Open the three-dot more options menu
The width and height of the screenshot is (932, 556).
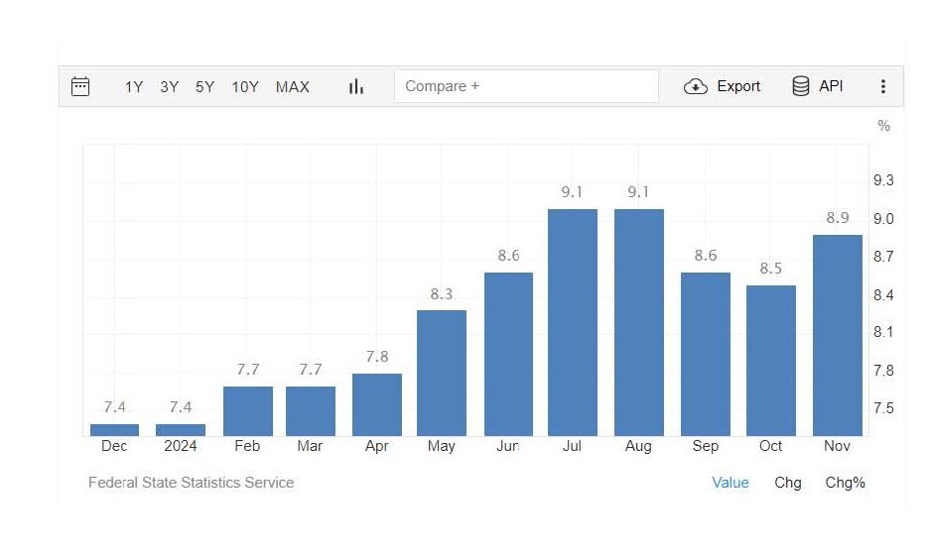click(x=882, y=86)
